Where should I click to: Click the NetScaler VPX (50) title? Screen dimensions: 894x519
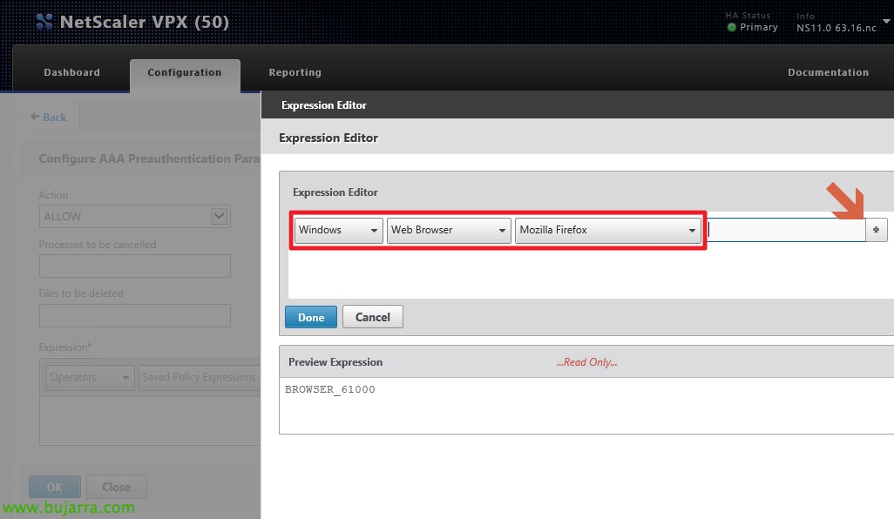[145, 22]
